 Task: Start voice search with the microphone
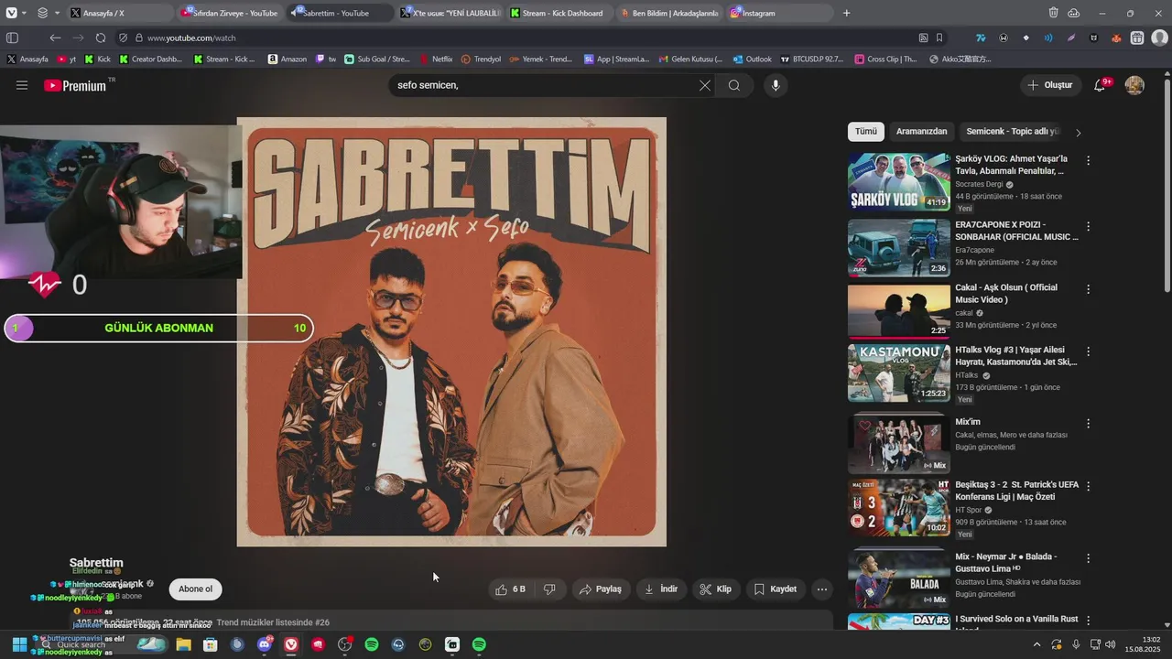(x=776, y=85)
